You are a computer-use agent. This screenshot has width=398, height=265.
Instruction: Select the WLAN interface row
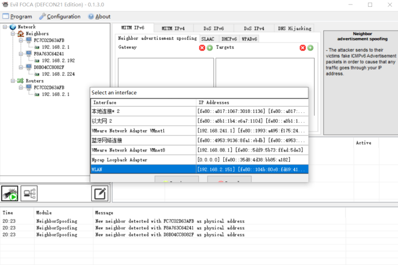click(200, 169)
